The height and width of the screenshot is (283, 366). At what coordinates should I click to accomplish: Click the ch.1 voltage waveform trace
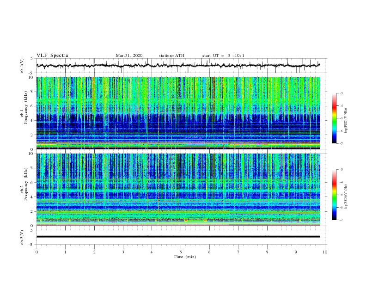(178, 66)
